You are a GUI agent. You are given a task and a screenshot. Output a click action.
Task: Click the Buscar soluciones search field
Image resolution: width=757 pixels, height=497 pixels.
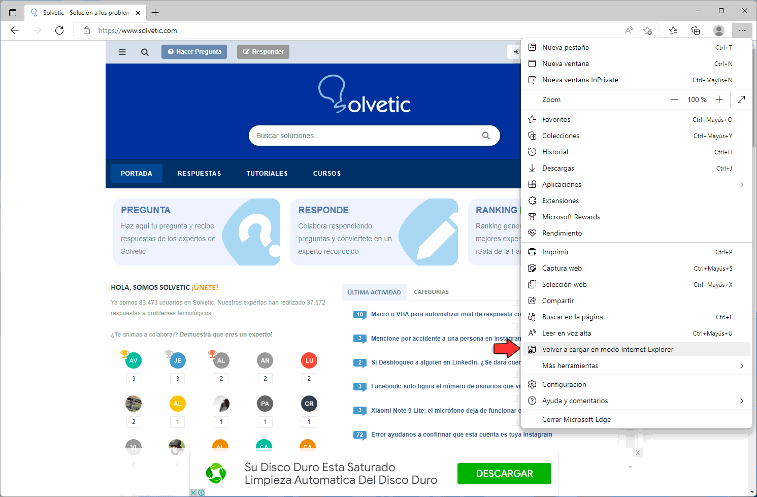[x=374, y=136]
